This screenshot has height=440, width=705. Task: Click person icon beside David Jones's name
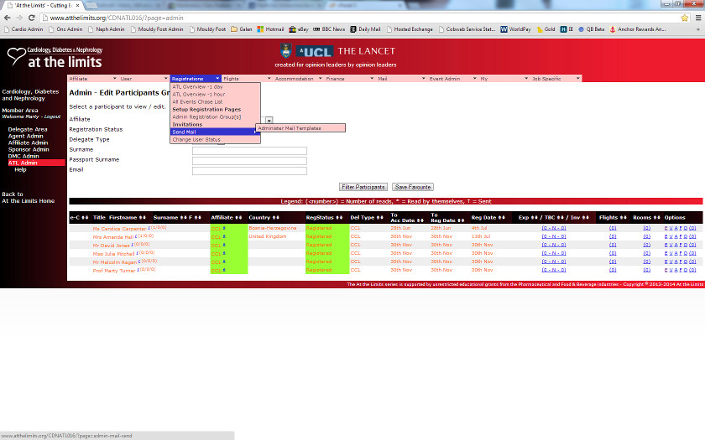pyautogui.click(x=133, y=245)
